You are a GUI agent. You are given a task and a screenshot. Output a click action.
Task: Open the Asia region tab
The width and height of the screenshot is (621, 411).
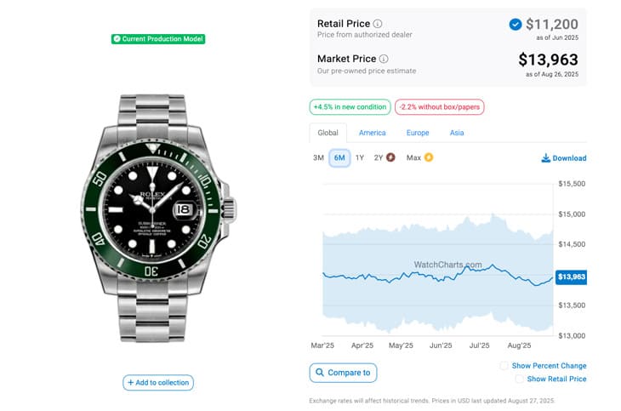(x=457, y=133)
